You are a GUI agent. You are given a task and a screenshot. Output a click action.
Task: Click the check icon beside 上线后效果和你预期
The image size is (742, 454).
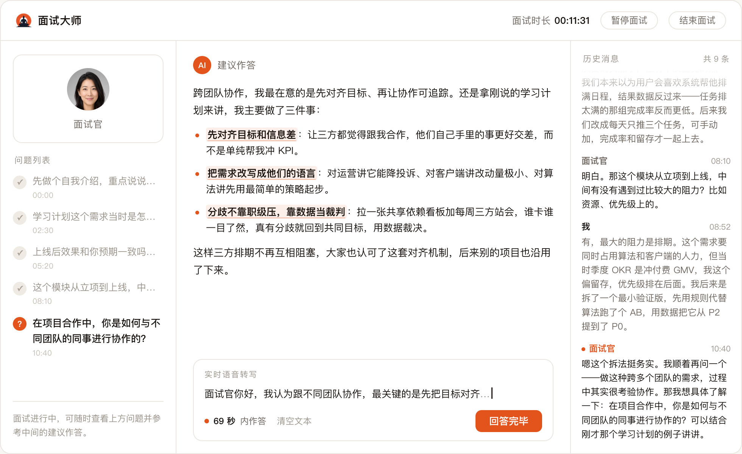[20, 253]
